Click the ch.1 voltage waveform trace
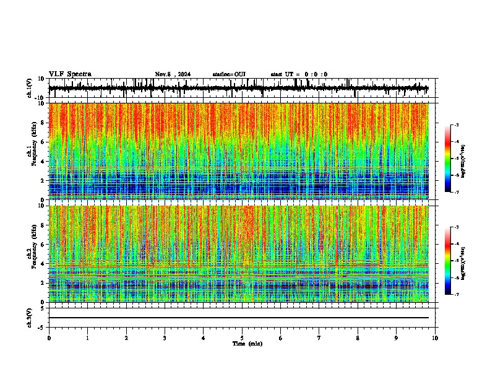This screenshot has height=379, width=490. 238,88
